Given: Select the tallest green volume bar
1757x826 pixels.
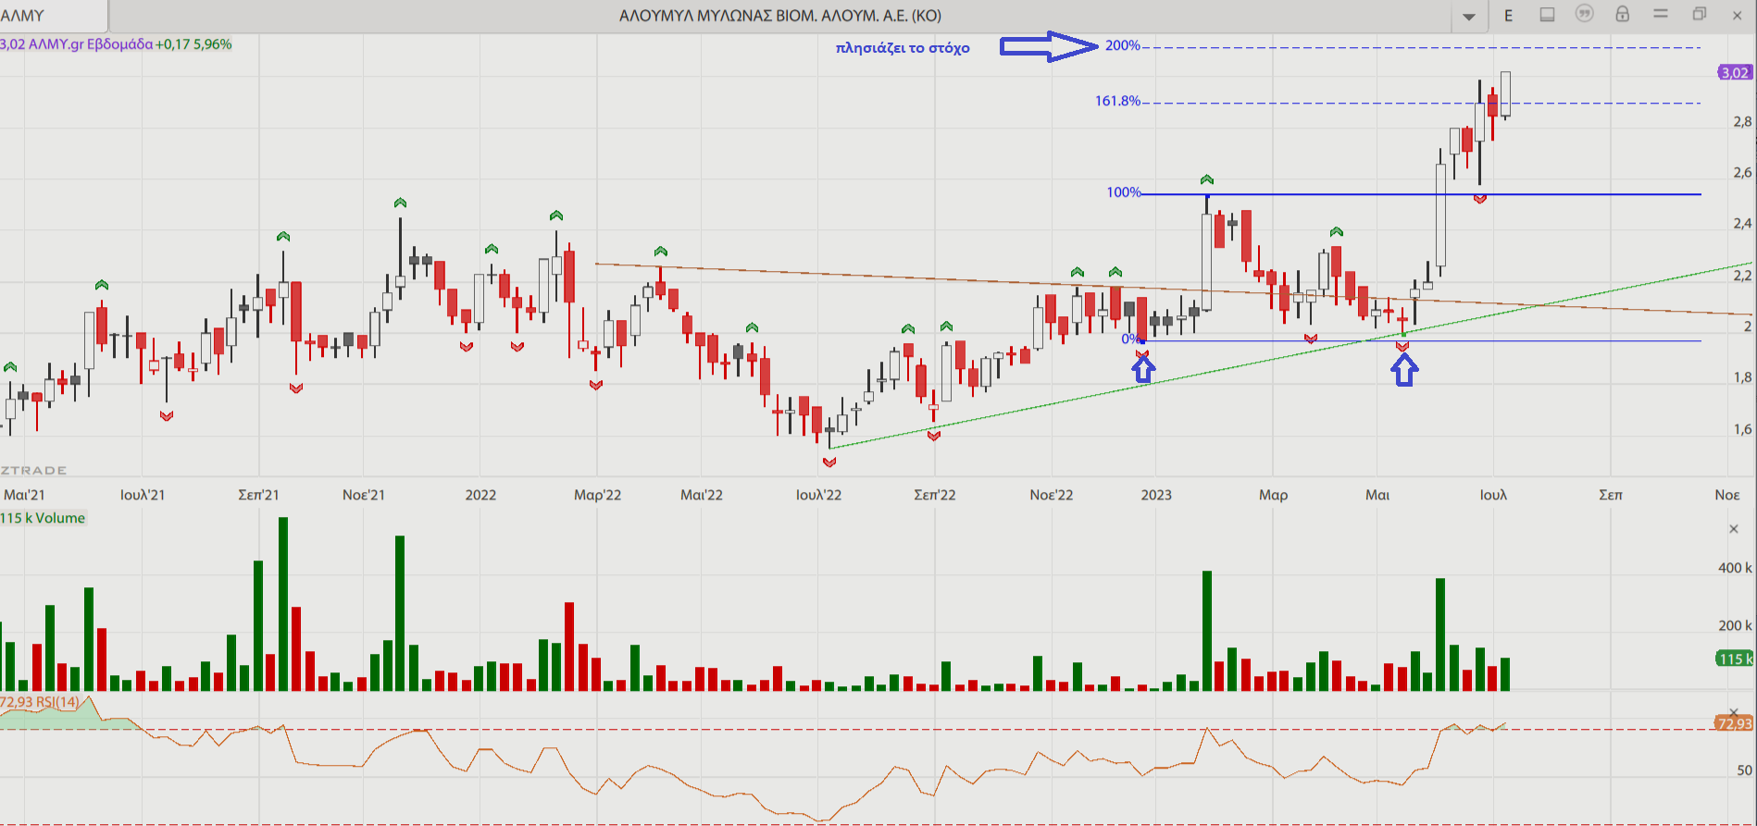Looking at the screenshot, I should click(283, 604).
